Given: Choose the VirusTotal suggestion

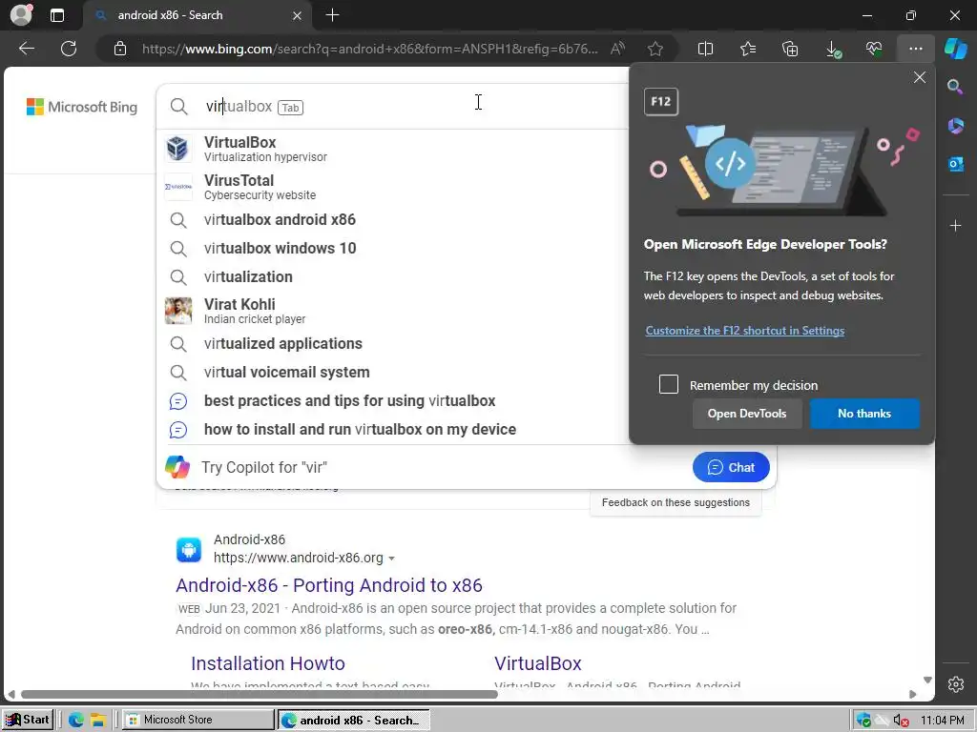Looking at the screenshot, I should point(392,187).
